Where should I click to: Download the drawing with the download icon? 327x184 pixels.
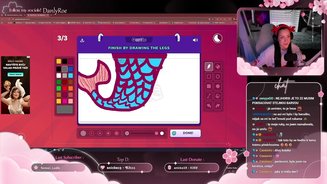click(x=82, y=40)
